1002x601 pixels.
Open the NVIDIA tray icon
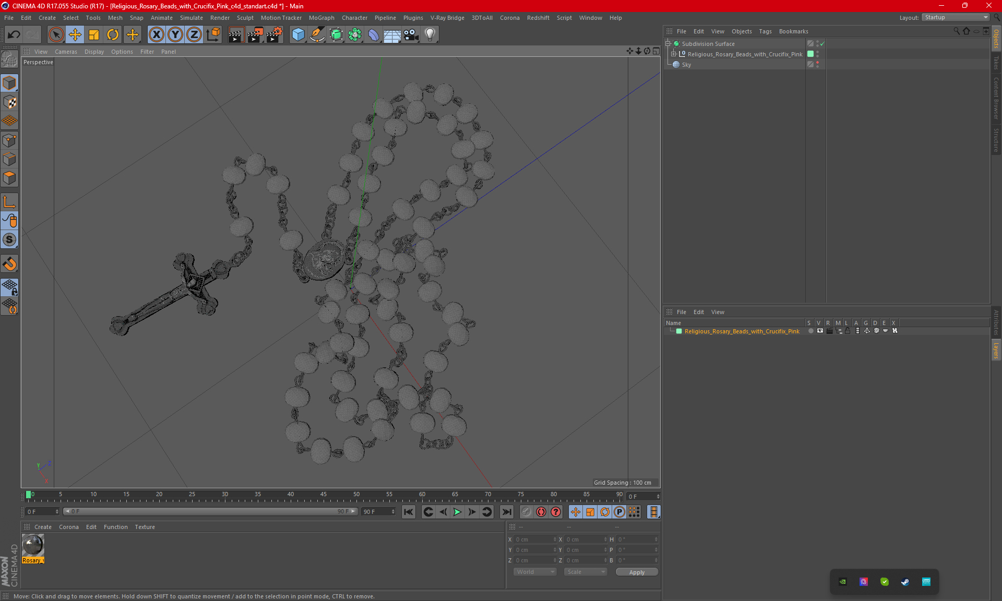[843, 582]
